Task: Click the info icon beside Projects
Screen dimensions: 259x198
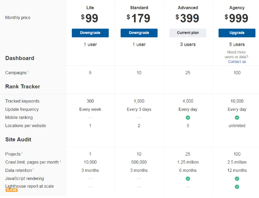Action: point(22,153)
